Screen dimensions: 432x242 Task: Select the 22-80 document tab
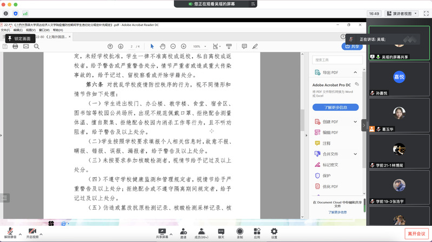(x=52, y=37)
